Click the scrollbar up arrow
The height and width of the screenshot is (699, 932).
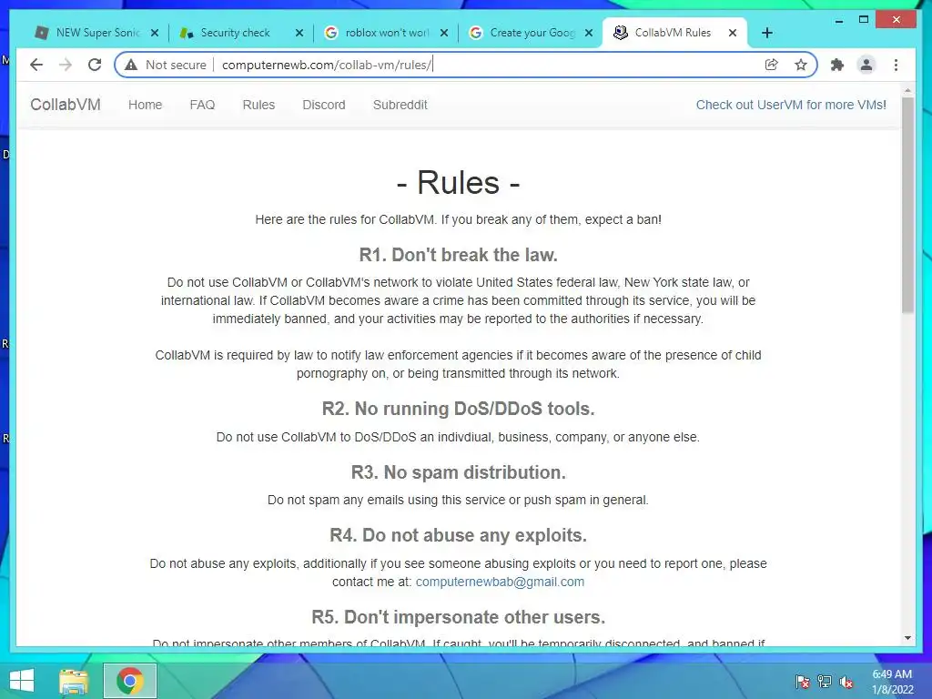pyautogui.click(x=907, y=90)
